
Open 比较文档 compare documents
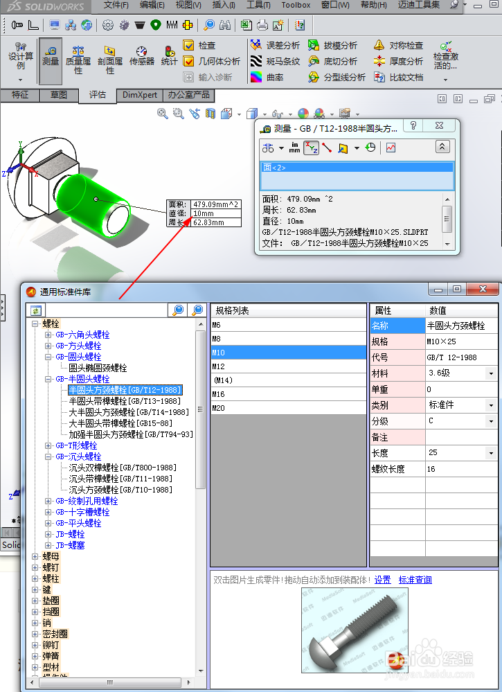(x=398, y=77)
